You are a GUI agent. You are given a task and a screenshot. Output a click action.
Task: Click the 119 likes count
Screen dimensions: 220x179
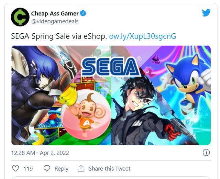28,168
